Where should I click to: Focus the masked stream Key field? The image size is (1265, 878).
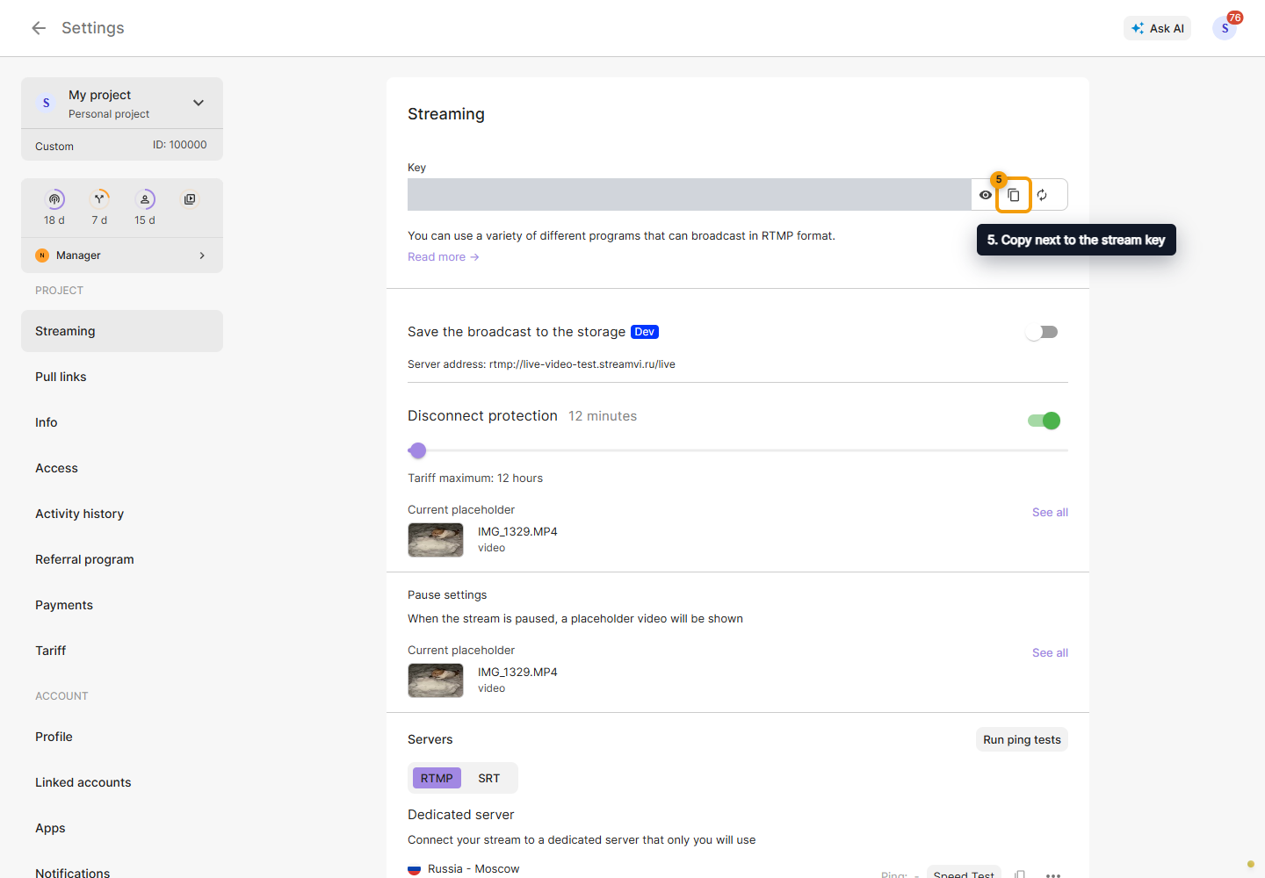(689, 195)
